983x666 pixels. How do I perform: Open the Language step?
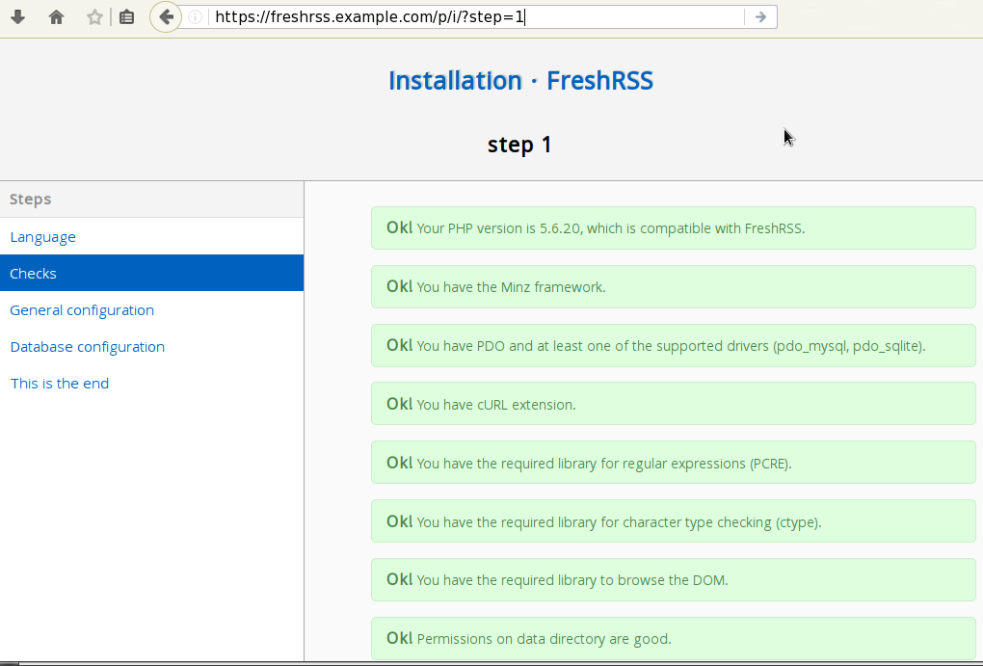pos(42,237)
